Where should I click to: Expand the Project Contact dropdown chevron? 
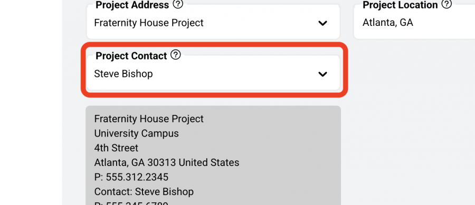tap(322, 74)
